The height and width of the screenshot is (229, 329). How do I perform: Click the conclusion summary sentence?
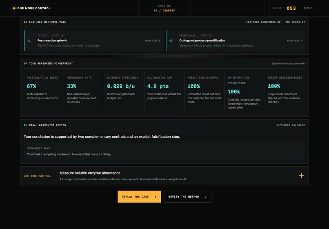[102, 137]
